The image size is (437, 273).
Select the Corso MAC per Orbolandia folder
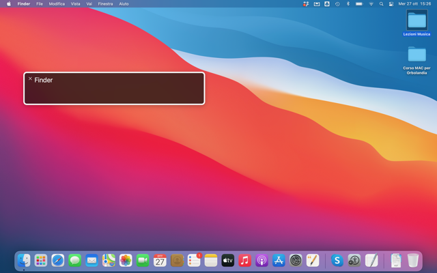pos(417,61)
